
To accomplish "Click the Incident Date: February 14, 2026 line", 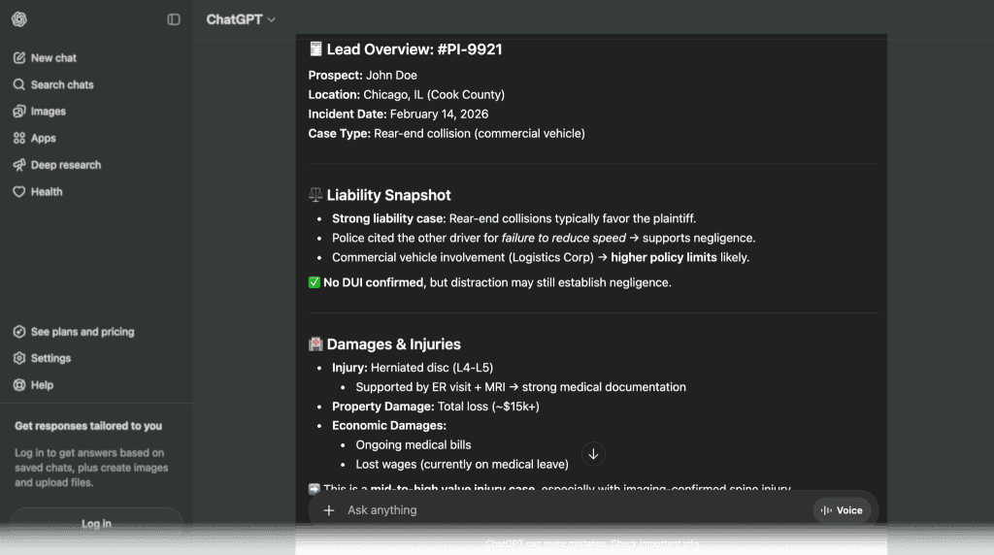I will tap(398, 114).
